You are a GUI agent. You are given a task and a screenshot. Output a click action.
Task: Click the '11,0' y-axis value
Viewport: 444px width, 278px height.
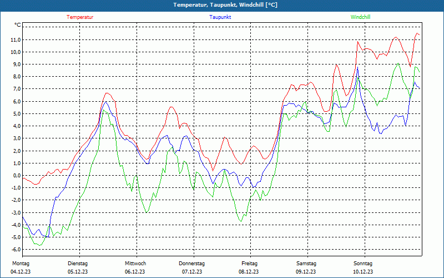click(x=16, y=39)
